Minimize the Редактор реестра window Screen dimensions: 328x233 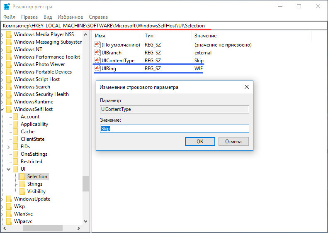(x=280, y=6)
